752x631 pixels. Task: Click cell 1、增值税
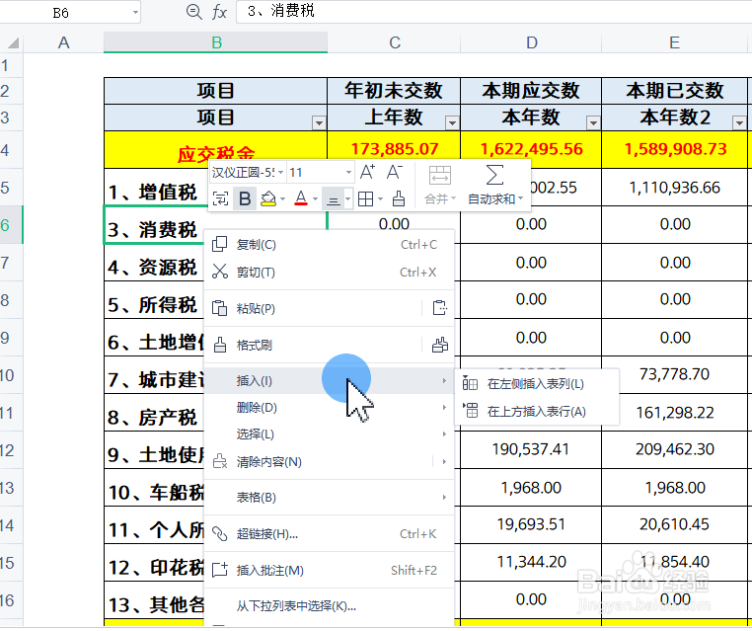153,193
